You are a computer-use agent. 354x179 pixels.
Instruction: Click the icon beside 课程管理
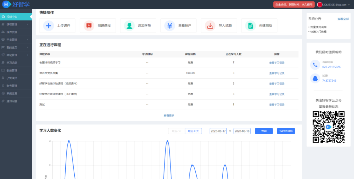click(3, 24)
